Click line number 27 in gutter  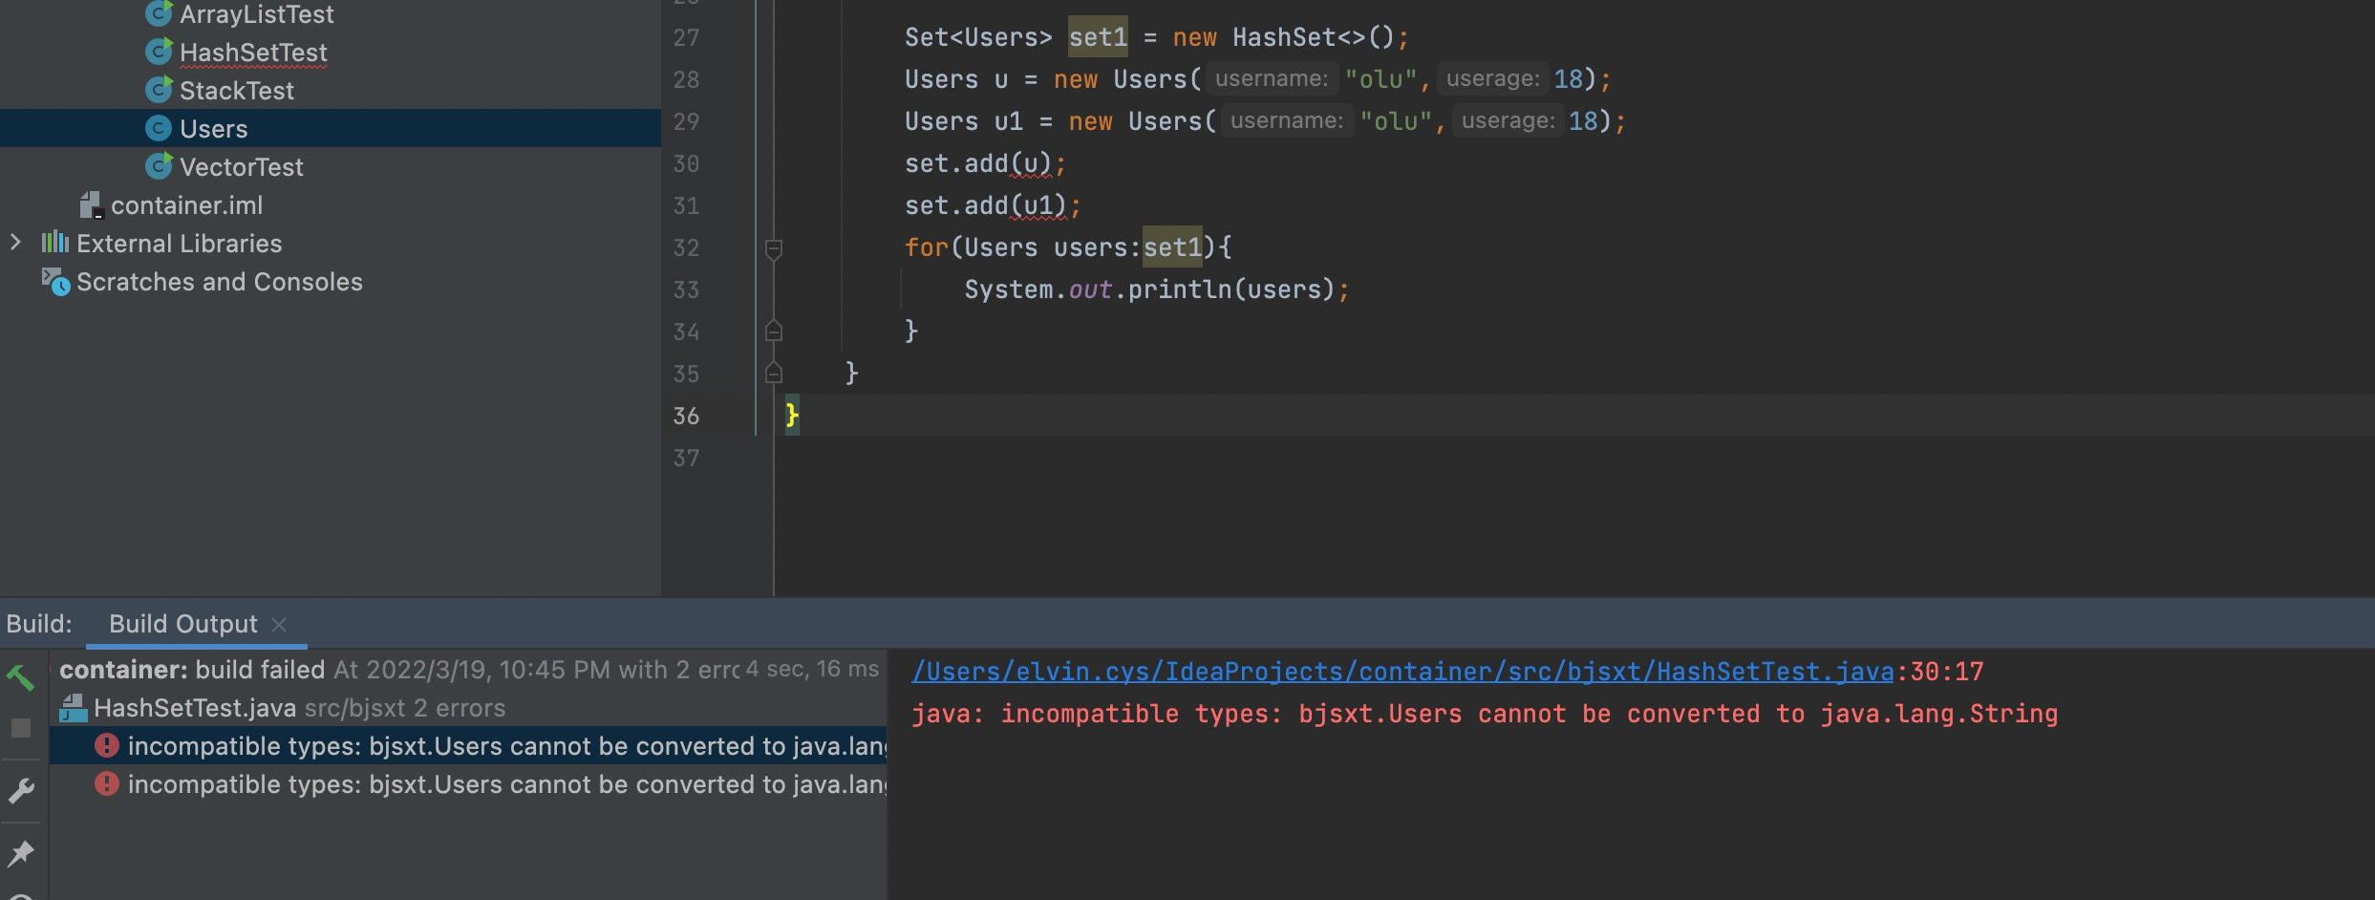[x=686, y=37]
